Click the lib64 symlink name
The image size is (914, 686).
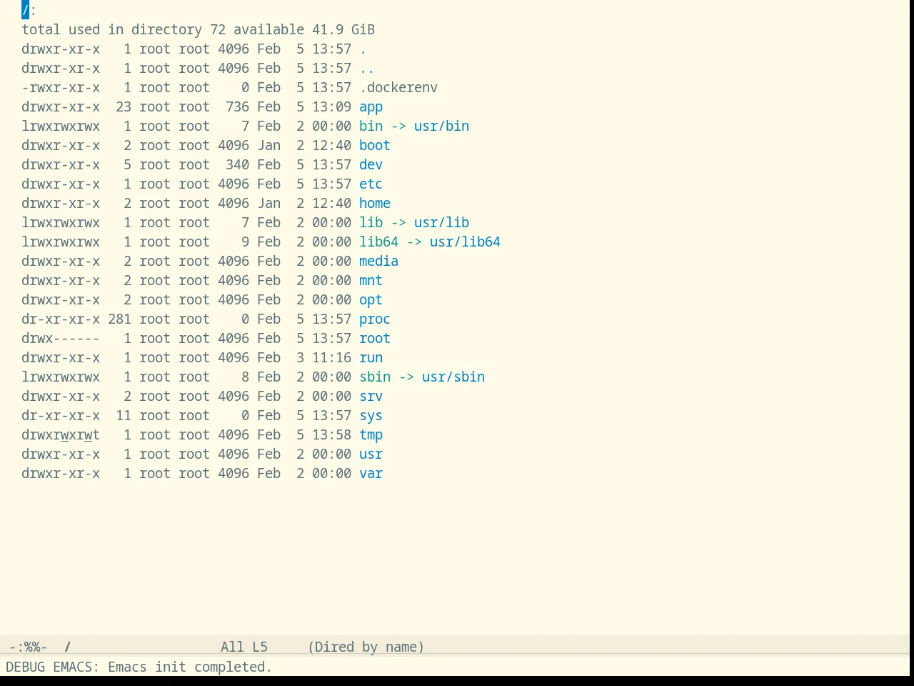pyautogui.click(x=378, y=242)
